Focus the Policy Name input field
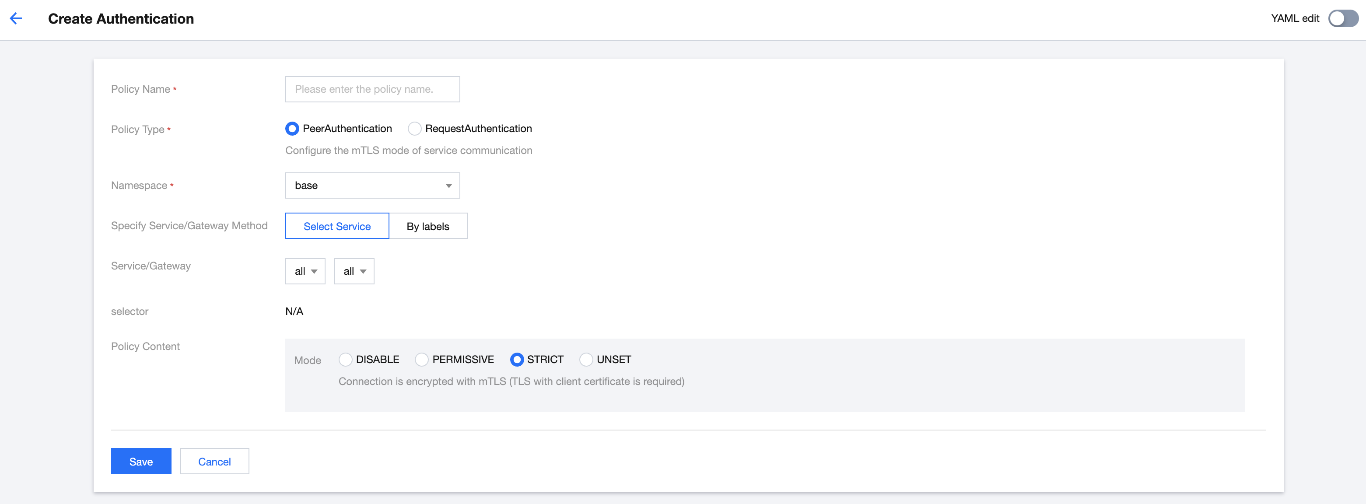 click(372, 89)
